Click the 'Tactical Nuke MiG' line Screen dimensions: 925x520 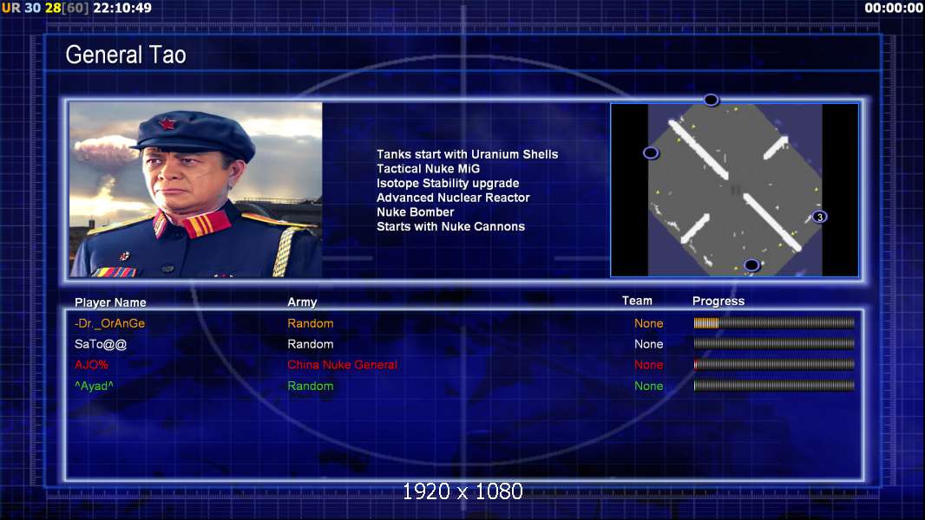429,168
